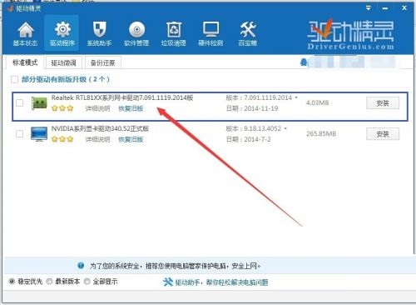
Task: Check the Realtek RTL81XX driver checkbox
Action: (x=19, y=103)
